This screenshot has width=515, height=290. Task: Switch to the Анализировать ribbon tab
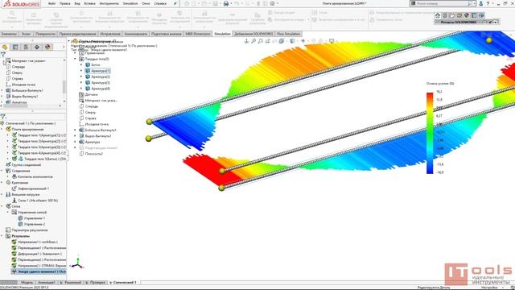(x=136, y=34)
